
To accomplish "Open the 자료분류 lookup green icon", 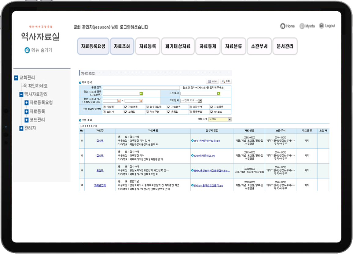I will [141, 94].
